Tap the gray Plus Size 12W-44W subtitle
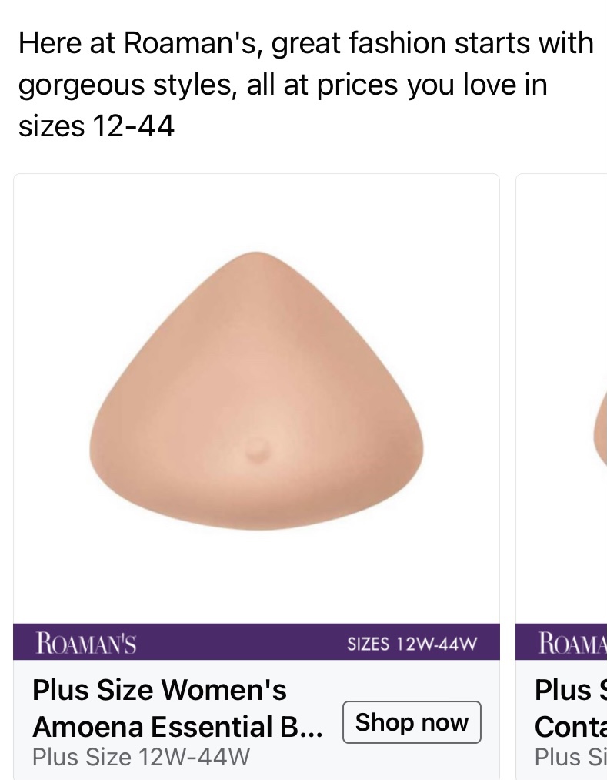This screenshot has width=607, height=780. pyautogui.click(x=142, y=757)
